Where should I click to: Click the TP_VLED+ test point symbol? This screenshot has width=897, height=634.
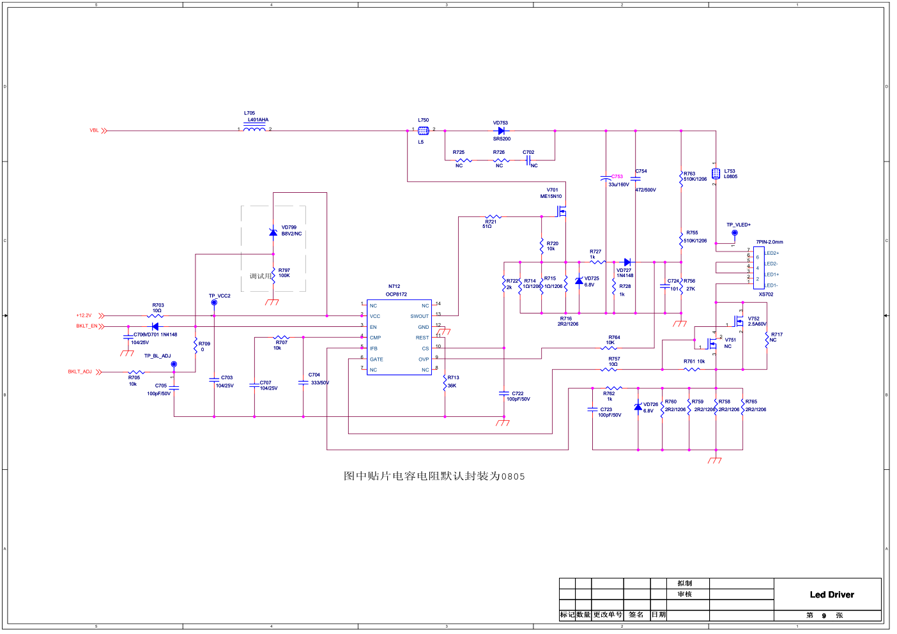click(735, 233)
